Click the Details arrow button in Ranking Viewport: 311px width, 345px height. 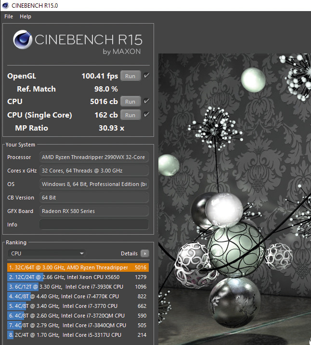point(144,253)
